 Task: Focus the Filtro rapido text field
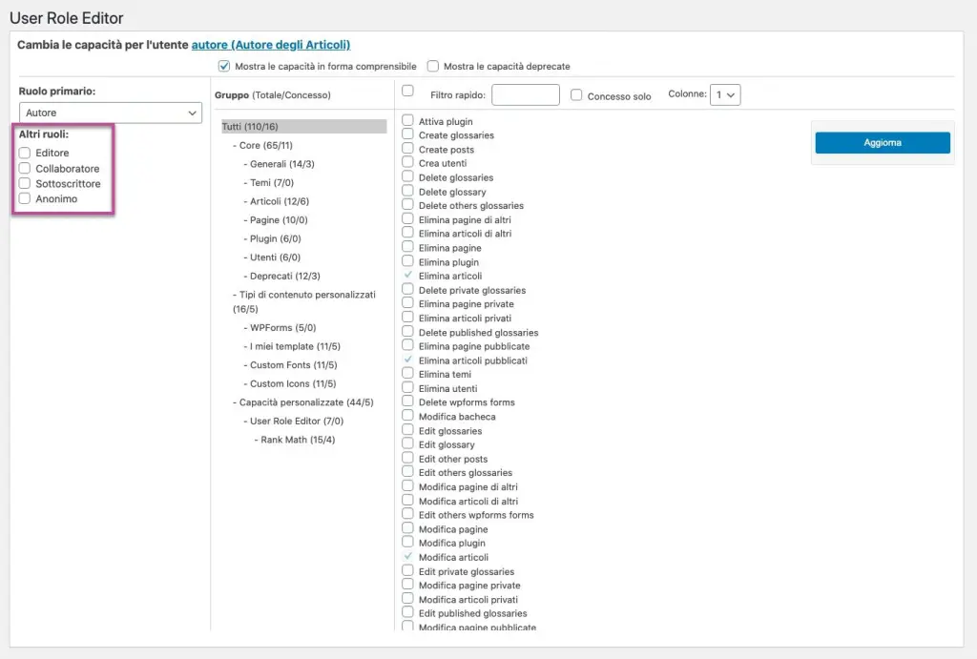526,94
